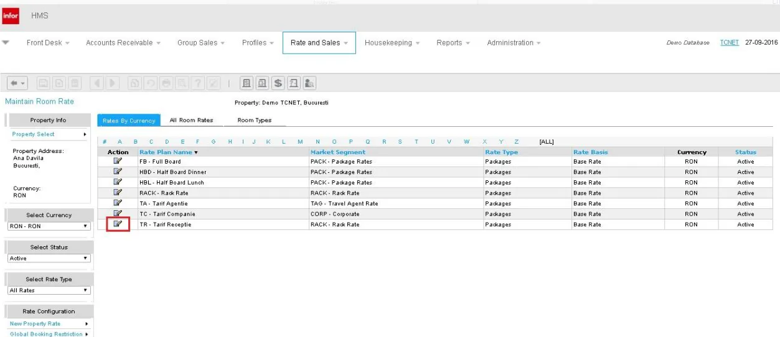Expand the Housekeeping menu
This screenshot has width=780, height=337.
(x=392, y=43)
